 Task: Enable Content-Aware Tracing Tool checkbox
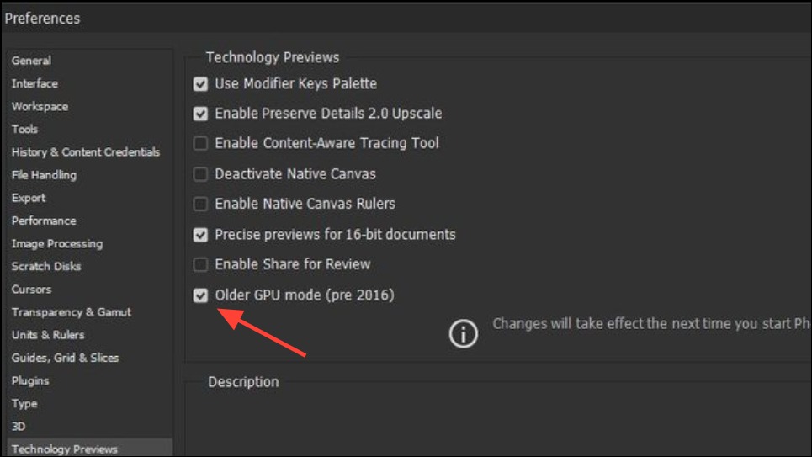tap(200, 144)
